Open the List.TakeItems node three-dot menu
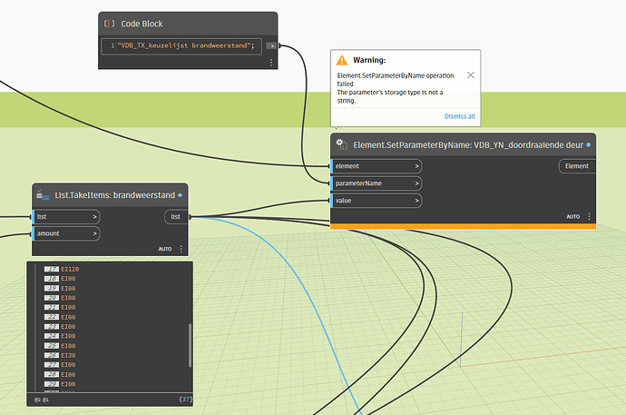Image resolution: width=626 pixels, height=415 pixels. (181, 249)
